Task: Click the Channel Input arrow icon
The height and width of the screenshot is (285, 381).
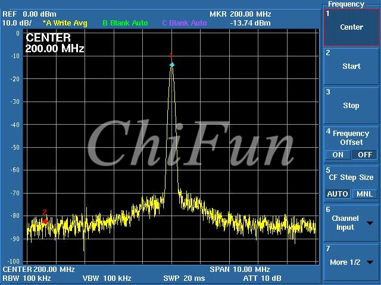Action: pyautogui.click(x=370, y=223)
